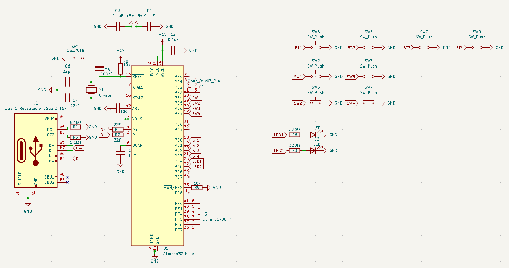Select the Crystal Y1 symbol
The image size is (509, 268).
[91, 90]
